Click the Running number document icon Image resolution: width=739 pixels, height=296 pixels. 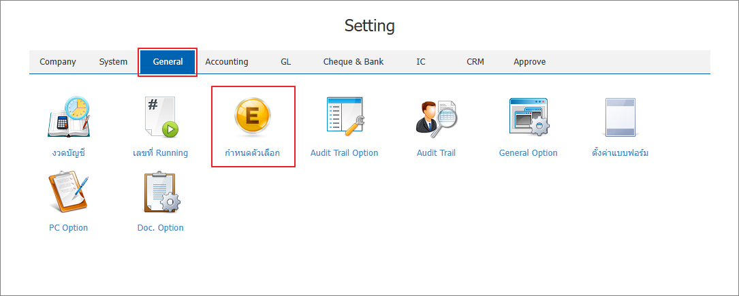click(160, 117)
